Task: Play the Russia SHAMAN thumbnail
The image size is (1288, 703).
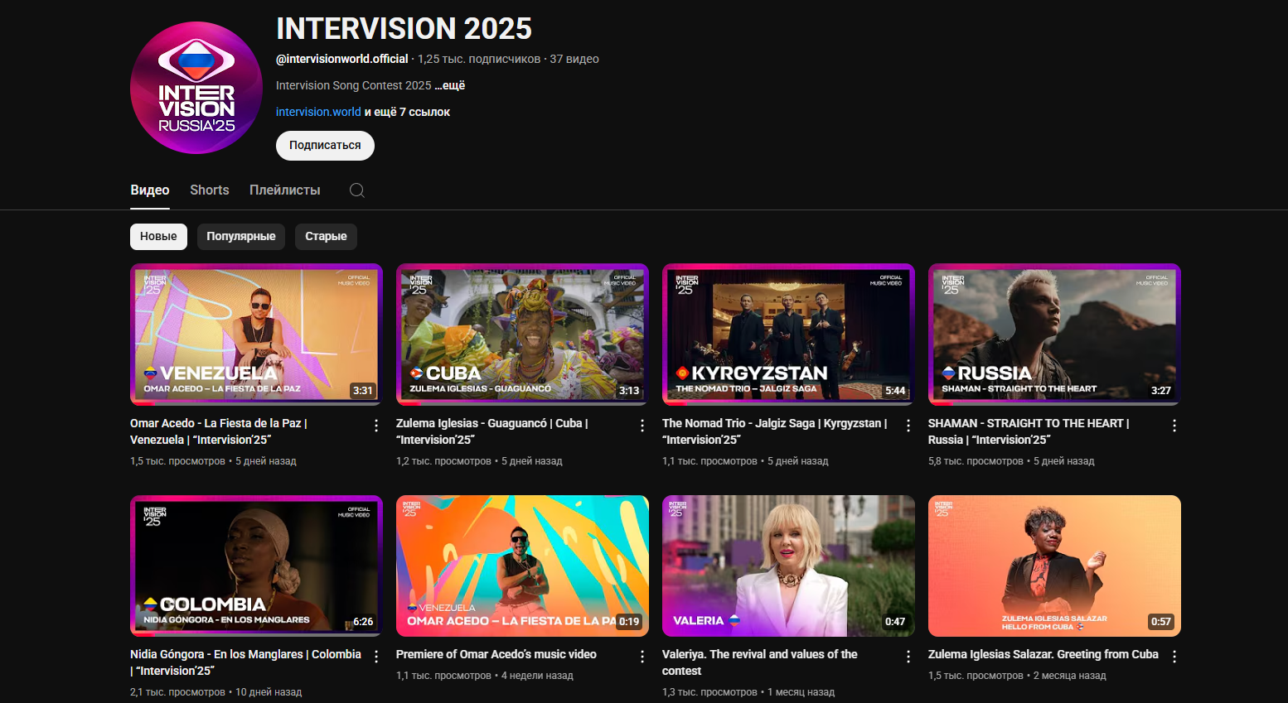Action: click(1054, 335)
